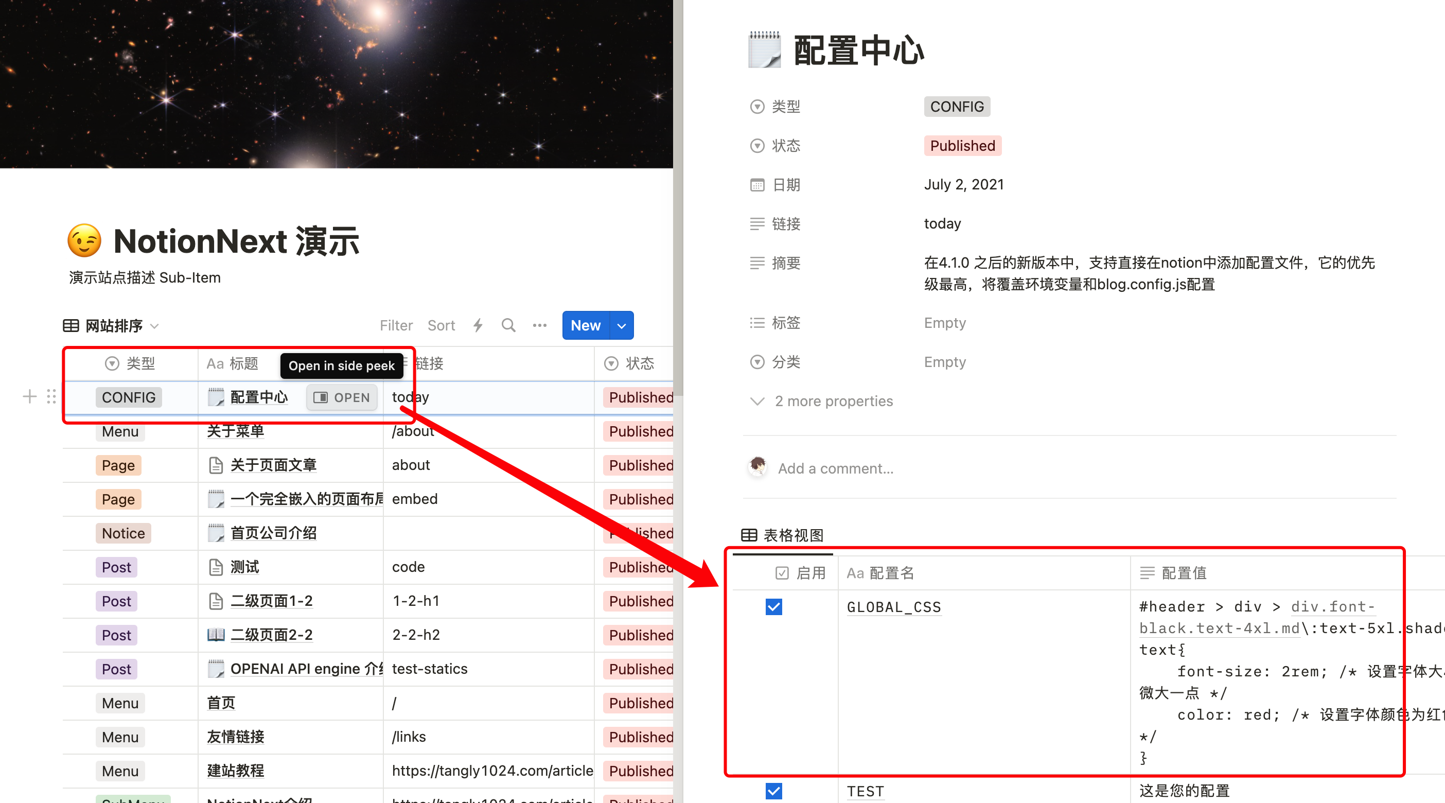Open database search with magnifier icon
Image resolution: width=1445 pixels, height=803 pixels.
pos(508,325)
